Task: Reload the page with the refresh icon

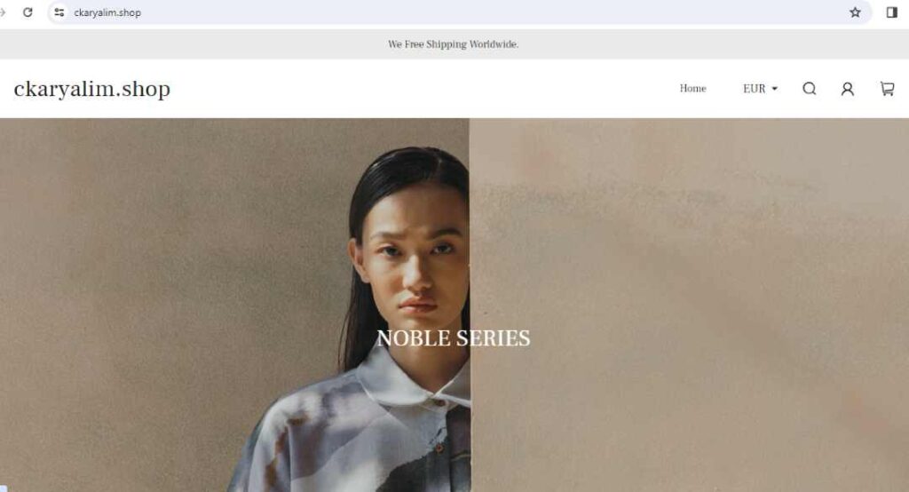Action: click(x=28, y=12)
